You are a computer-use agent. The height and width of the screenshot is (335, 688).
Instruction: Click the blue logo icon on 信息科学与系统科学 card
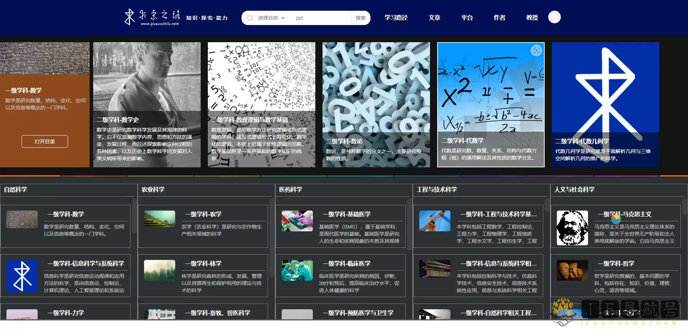pyautogui.click(x=22, y=276)
